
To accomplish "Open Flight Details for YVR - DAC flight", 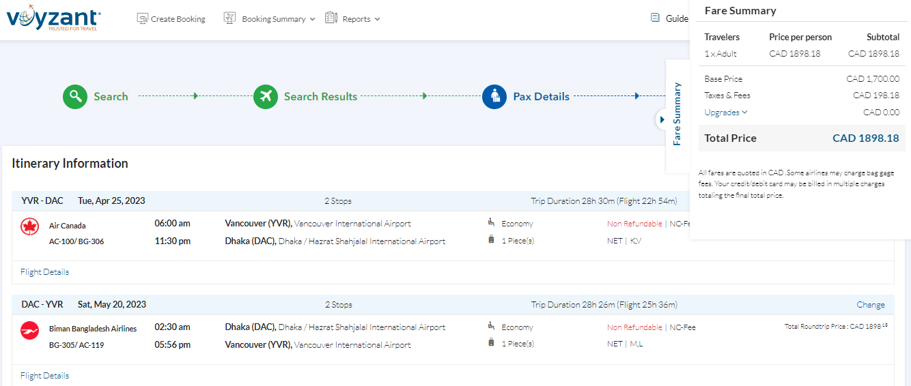I will pos(44,272).
